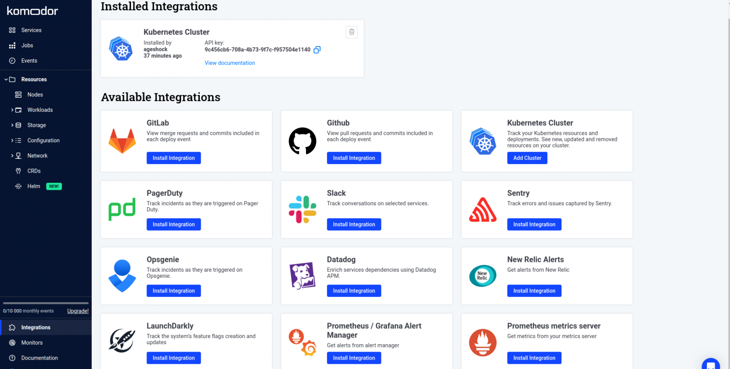Go to Monitors in the sidebar
Viewport: 730px width, 369px height.
point(32,343)
